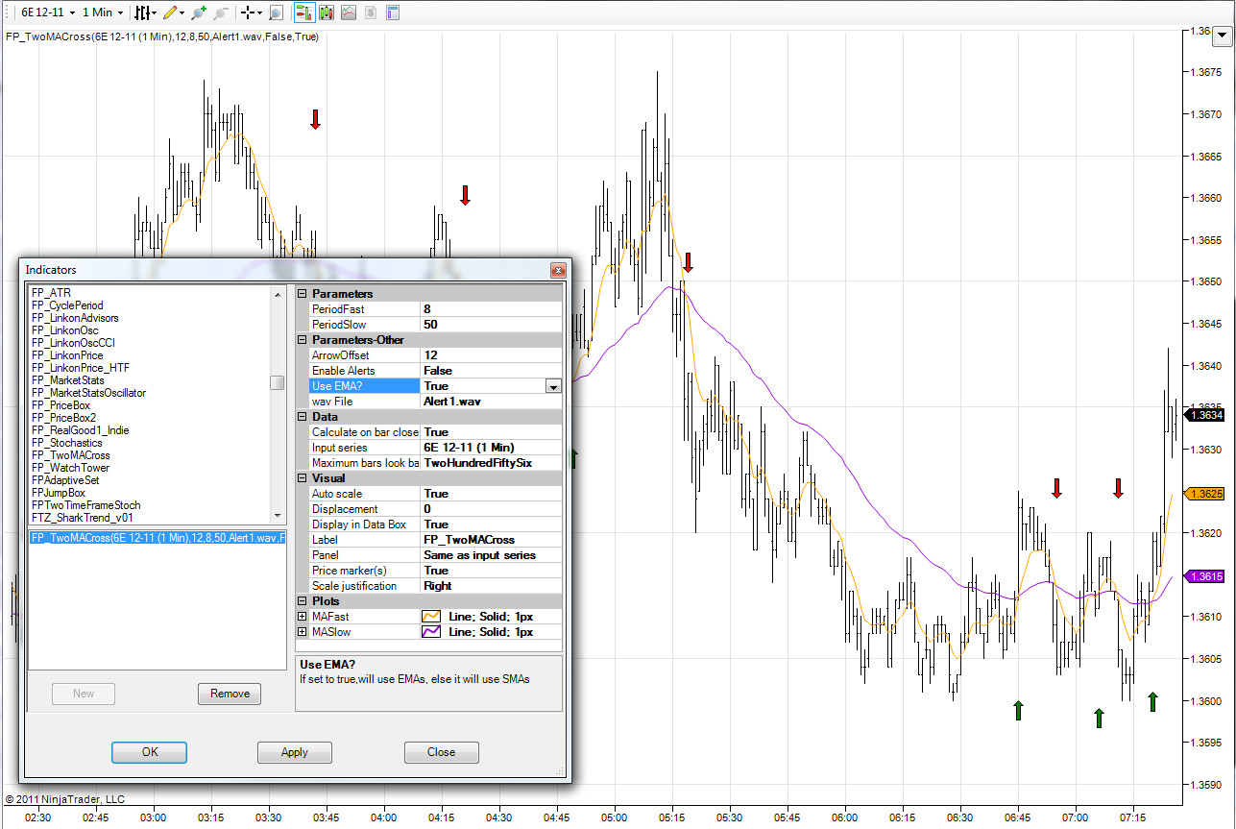The image size is (1236, 829).
Task: Edit the wav File value Alert1.wav
Action: pyautogui.click(x=491, y=402)
